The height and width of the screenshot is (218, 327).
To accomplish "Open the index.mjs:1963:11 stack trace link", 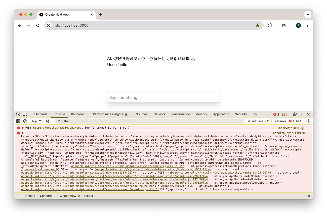I will point(153,170).
